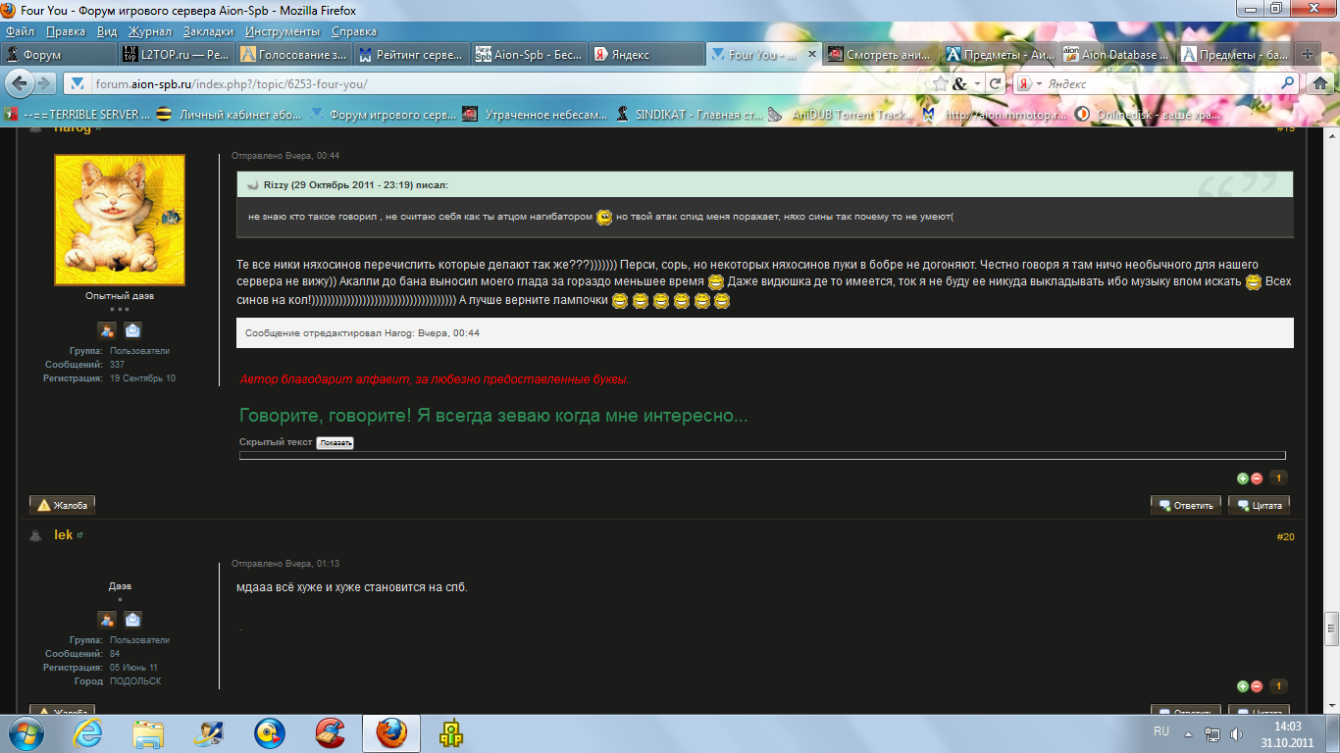
Task: Click the RU language indicator
Action: pos(1161,731)
